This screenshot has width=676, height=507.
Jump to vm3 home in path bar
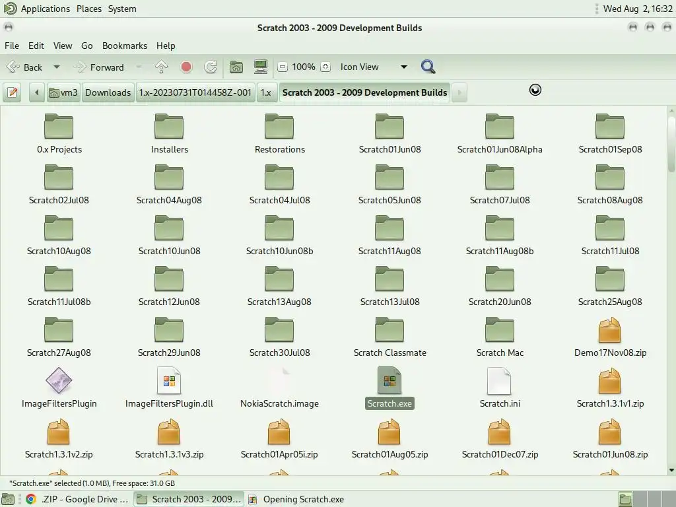click(63, 92)
